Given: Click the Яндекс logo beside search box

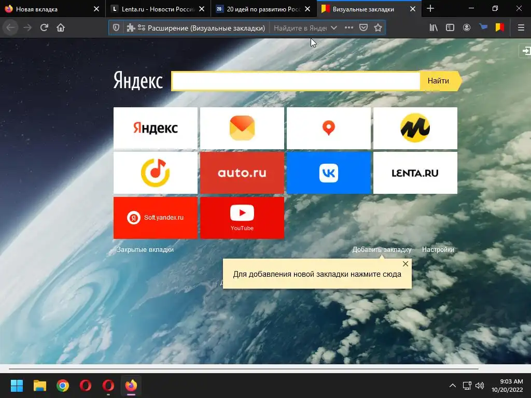Looking at the screenshot, I should [138, 80].
